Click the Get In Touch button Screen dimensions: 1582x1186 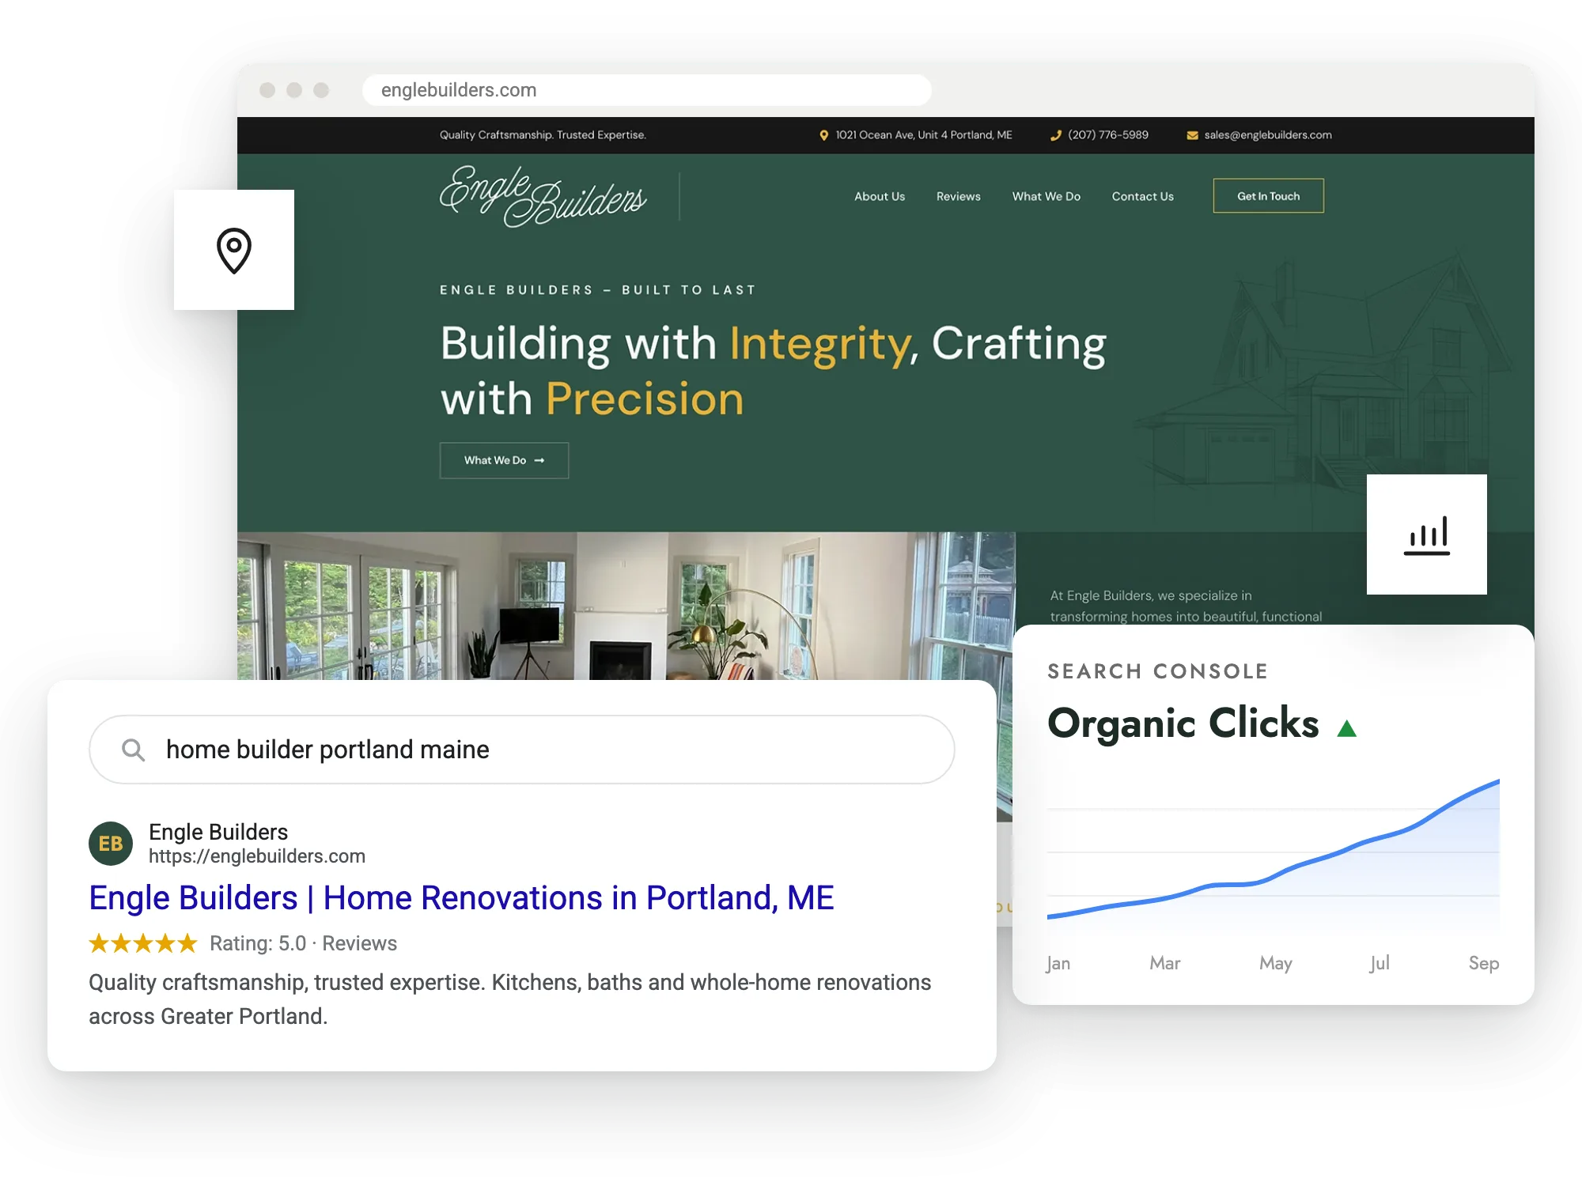(x=1269, y=196)
